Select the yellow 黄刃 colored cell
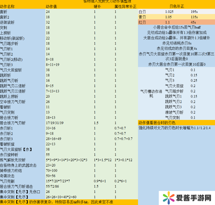 click(x=151, y=17)
